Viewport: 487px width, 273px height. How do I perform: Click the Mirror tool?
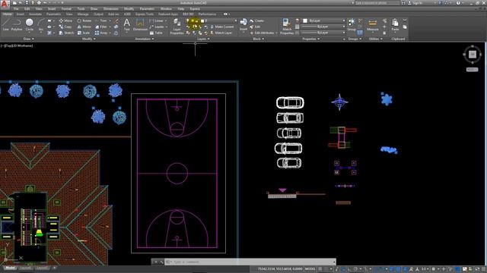coord(84,27)
